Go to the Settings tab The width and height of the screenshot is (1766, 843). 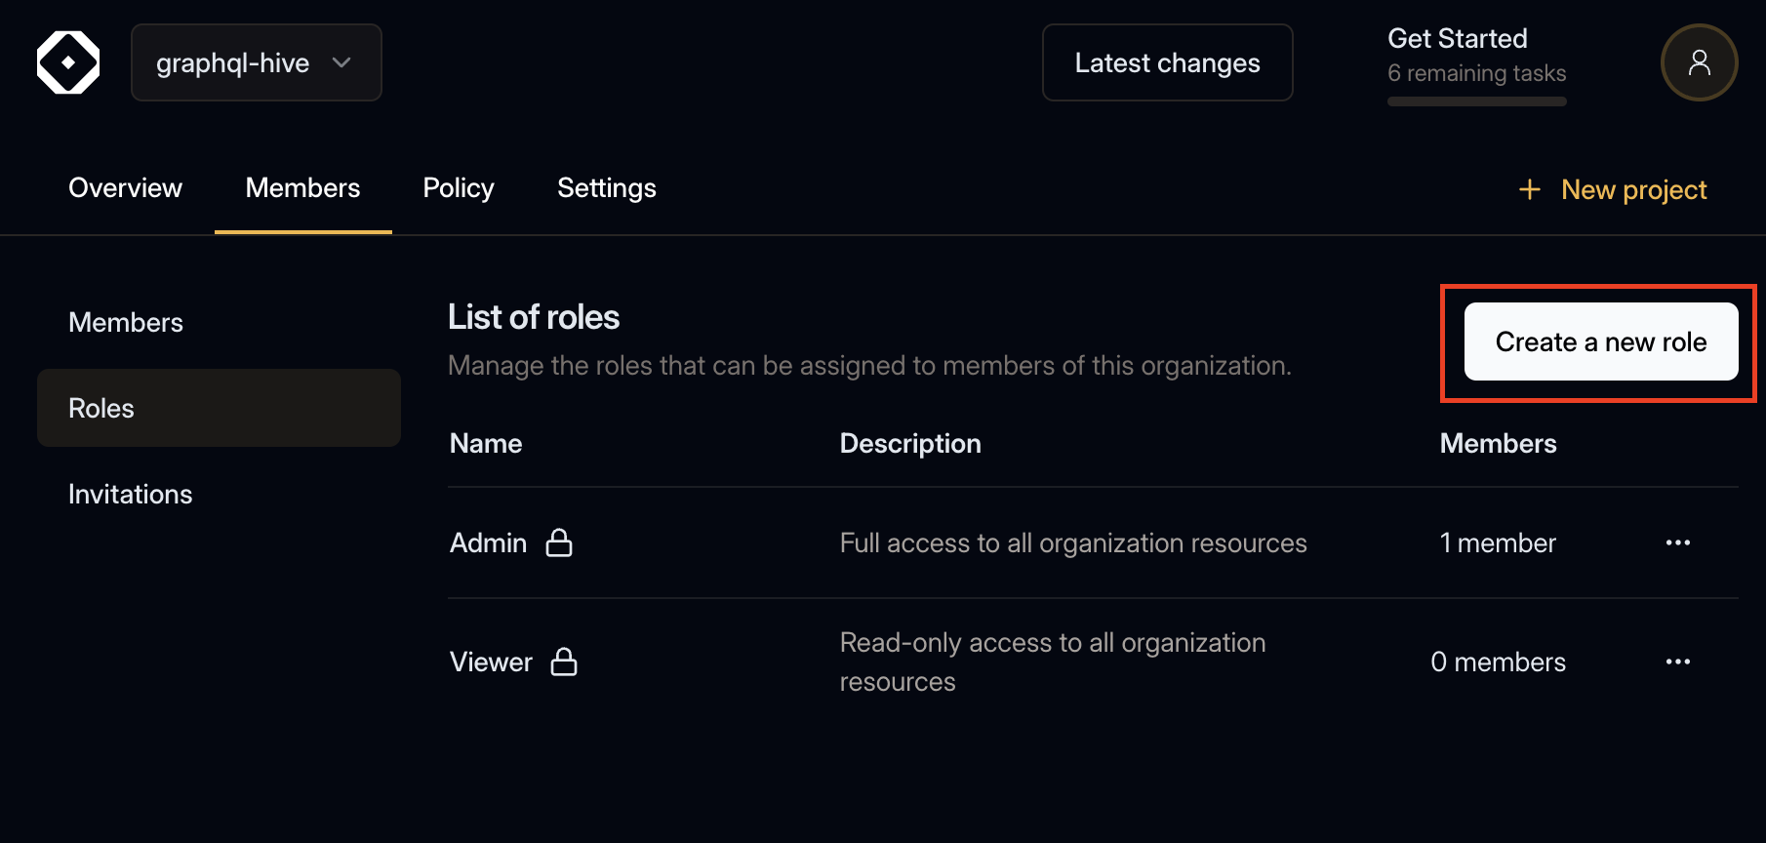pos(606,187)
